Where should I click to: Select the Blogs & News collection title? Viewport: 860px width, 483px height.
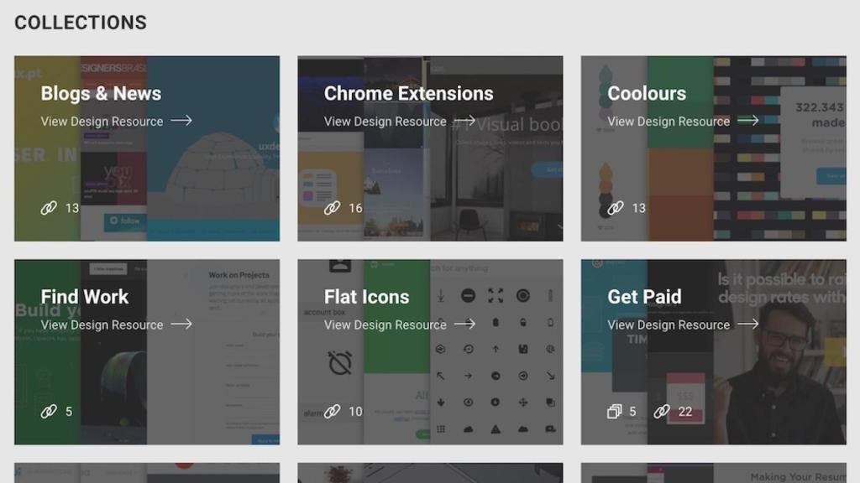tap(101, 94)
